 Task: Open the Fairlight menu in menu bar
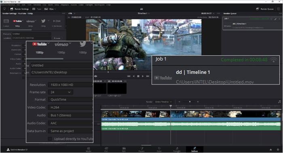click(x=89, y=5)
